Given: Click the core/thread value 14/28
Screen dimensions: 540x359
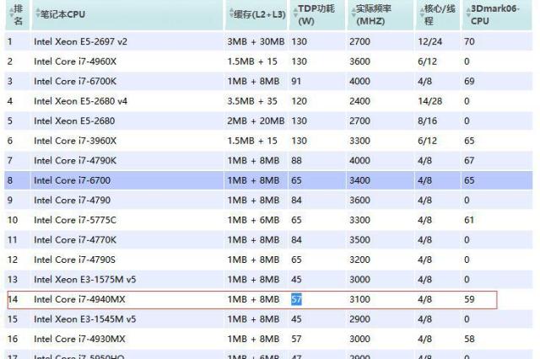Looking at the screenshot, I should (x=430, y=101).
